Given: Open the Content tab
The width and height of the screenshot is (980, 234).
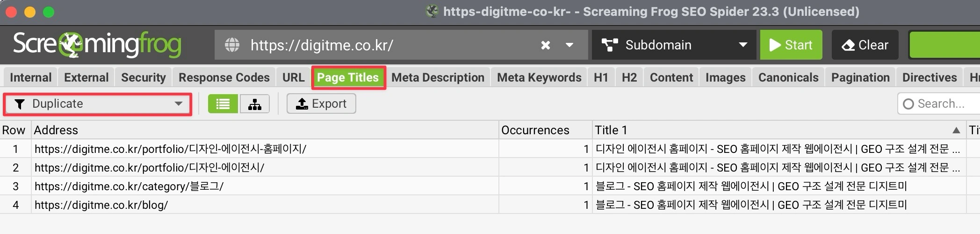Looking at the screenshot, I should click(x=671, y=77).
